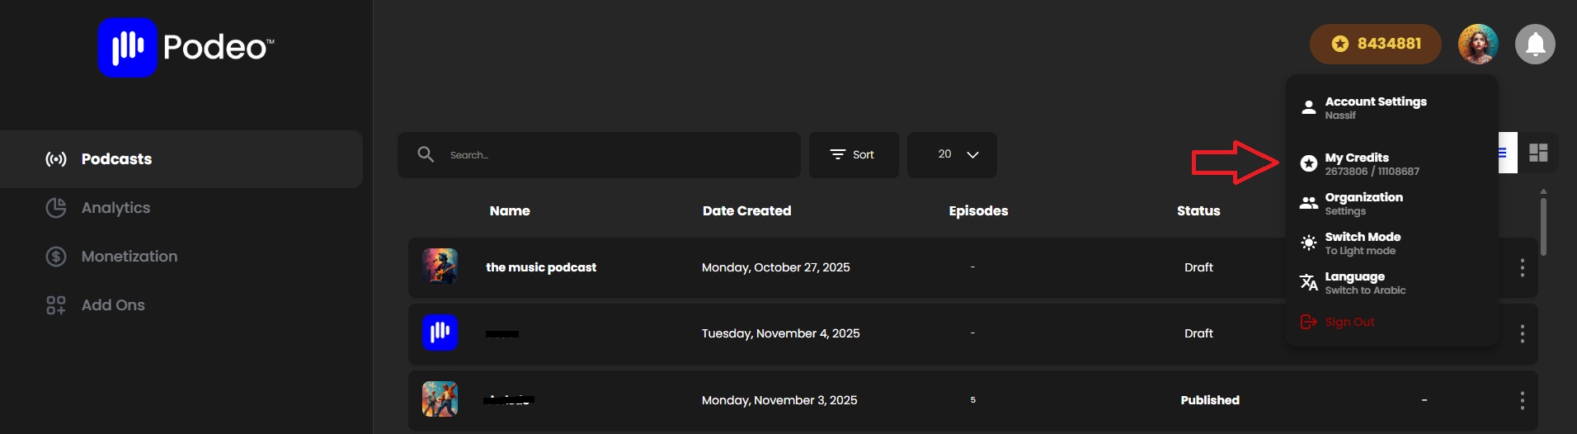Open options for the Published podcast row
Image resolution: width=1577 pixels, height=434 pixels.
point(1522,400)
